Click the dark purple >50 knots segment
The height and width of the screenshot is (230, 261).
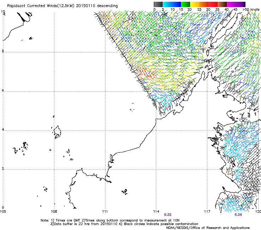point(244,4)
